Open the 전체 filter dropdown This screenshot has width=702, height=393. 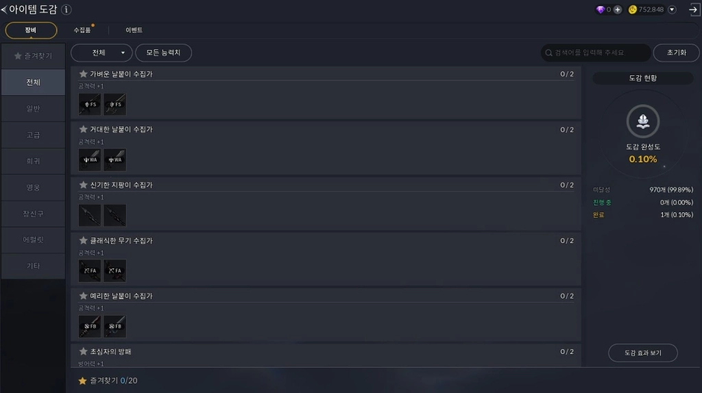pyautogui.click(x=101, y=53)
